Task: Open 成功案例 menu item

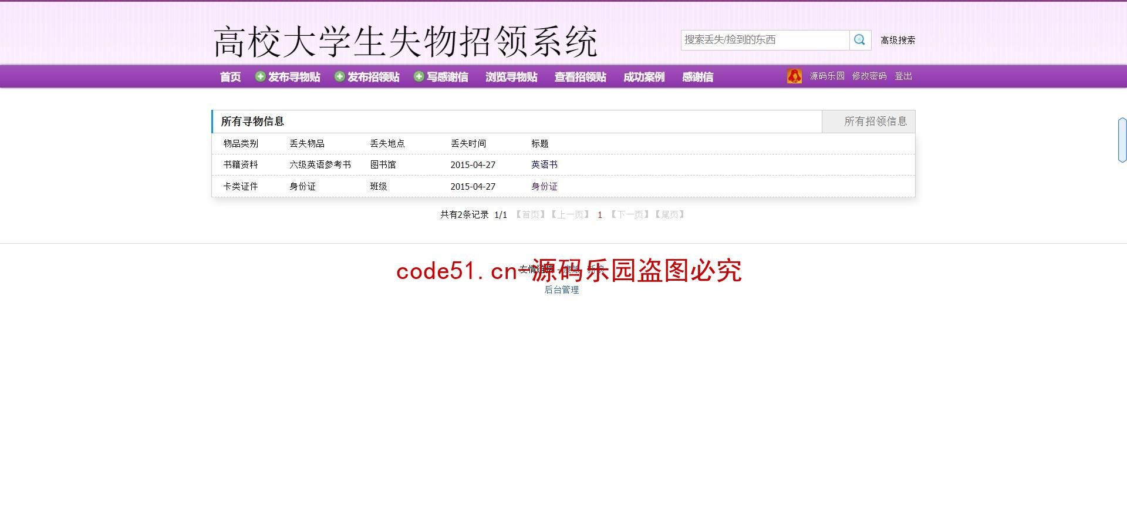Action: click(644, 77)
